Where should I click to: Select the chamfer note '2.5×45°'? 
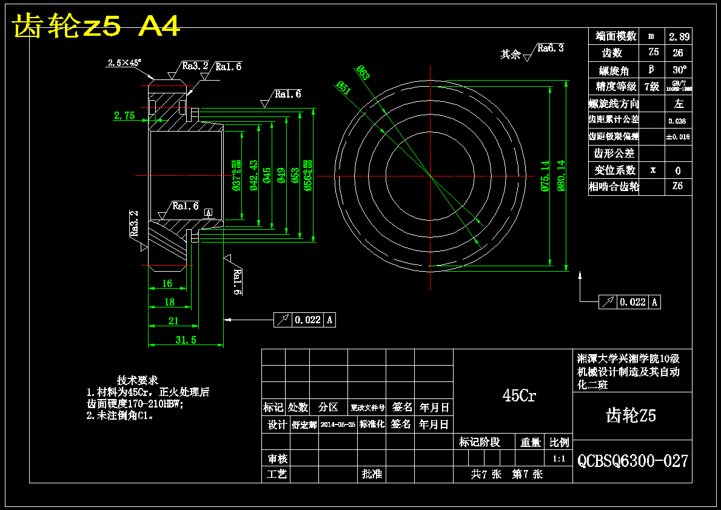(124, 62)
